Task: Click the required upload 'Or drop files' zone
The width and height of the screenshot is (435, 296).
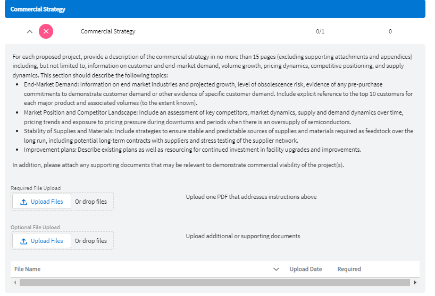Action: point(91,202)
